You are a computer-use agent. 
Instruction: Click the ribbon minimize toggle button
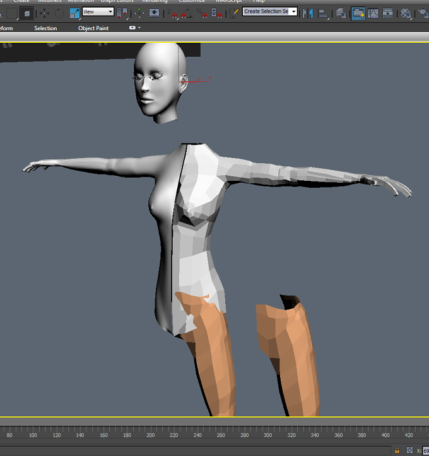(132, 28)
